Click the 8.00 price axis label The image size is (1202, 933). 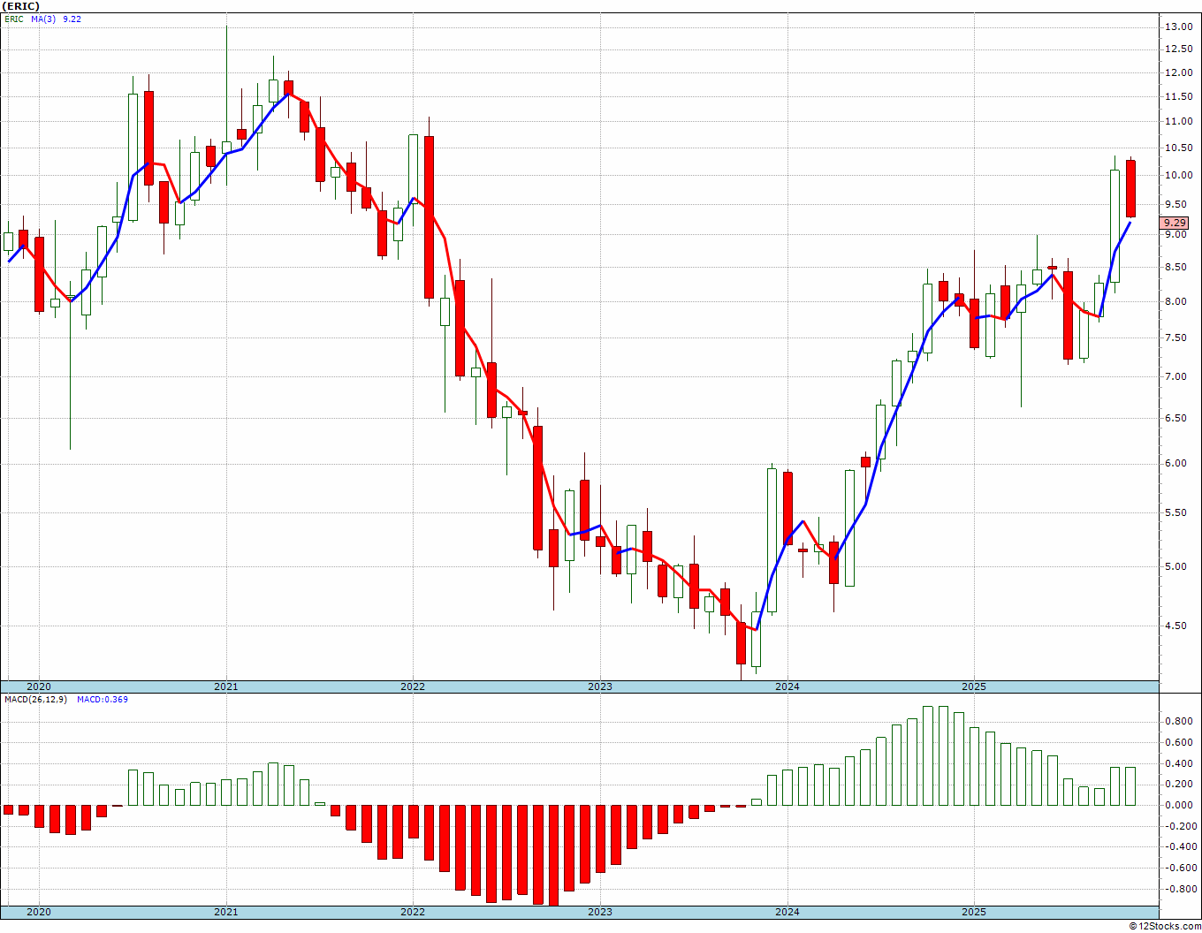1176,301
